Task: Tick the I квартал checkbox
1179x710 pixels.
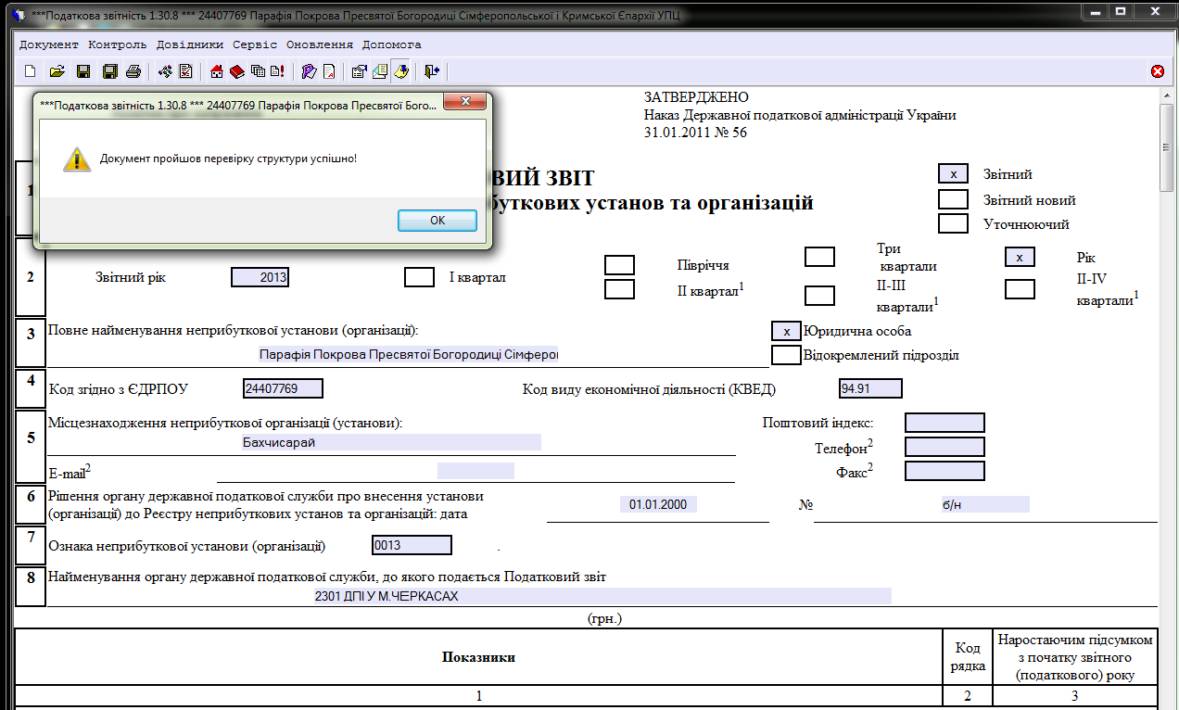Action: click(x=420, y=277)
